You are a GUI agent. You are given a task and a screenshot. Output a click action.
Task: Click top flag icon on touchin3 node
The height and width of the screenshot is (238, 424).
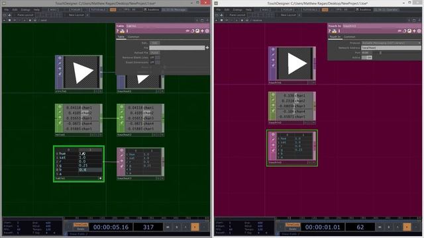pyautogui.click(x=273, y=134)
